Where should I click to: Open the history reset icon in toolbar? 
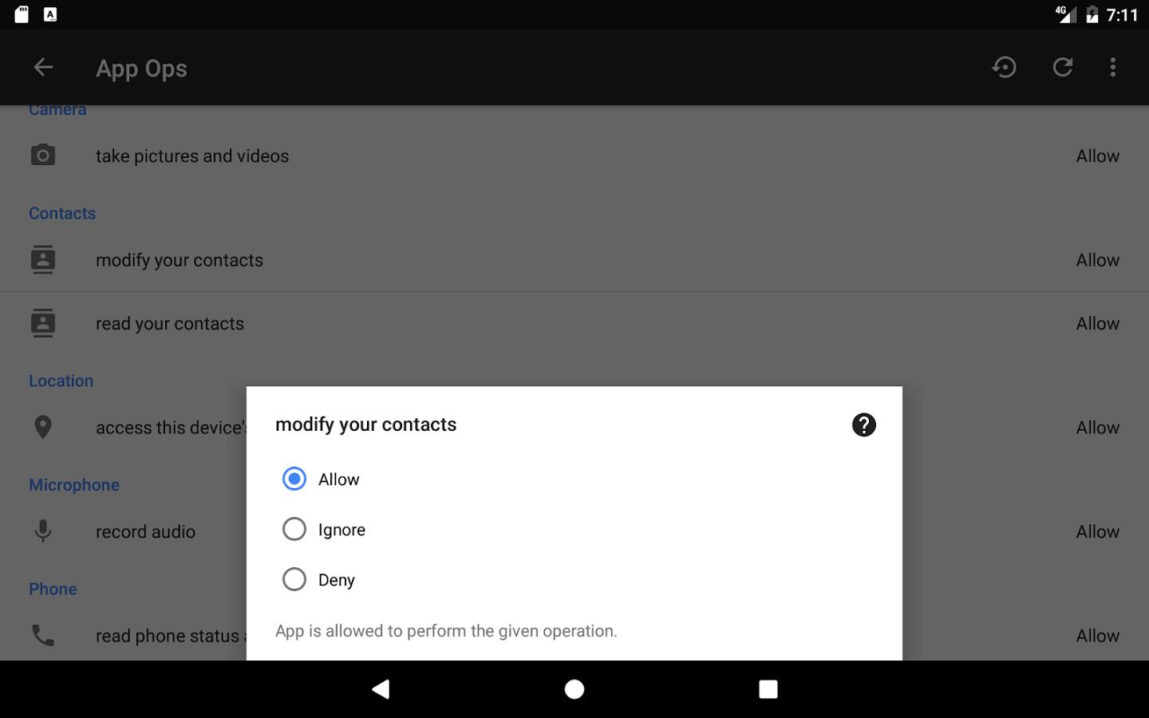(x=1004, y=68)
